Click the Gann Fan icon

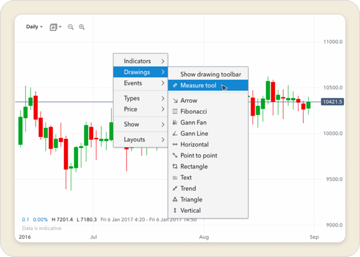click(x=175, y=122)
